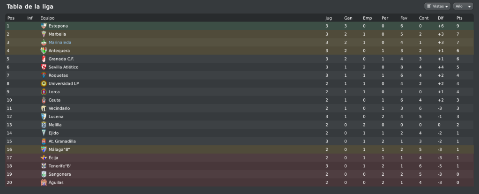Click the Inf column header
This screenshot has height=194, width=479.
click(x=30, y=18)
